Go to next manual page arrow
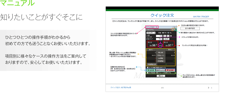Screen dimensions: 225x100 208,88
